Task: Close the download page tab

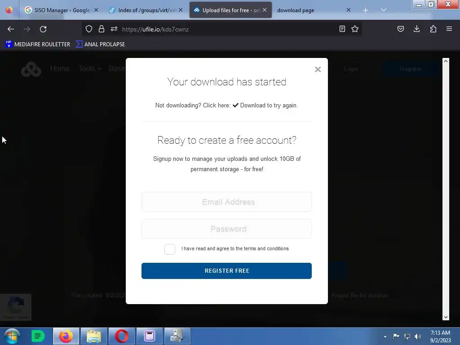Action: pyautogui.click(x=349, y=10)
